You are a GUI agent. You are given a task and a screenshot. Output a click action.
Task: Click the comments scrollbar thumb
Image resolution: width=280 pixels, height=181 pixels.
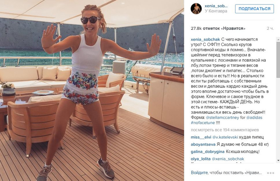click(x=279, y=60)
